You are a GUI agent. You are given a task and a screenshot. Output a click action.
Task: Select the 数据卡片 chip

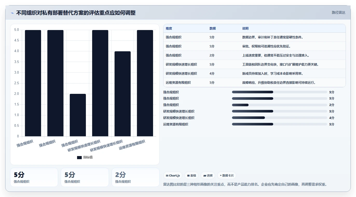coord(227,175)
